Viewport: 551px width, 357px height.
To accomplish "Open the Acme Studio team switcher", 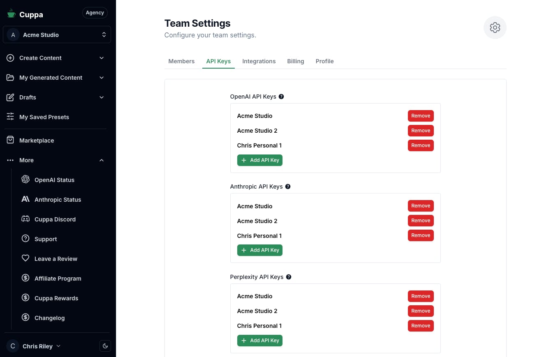I will coord(57,35).
